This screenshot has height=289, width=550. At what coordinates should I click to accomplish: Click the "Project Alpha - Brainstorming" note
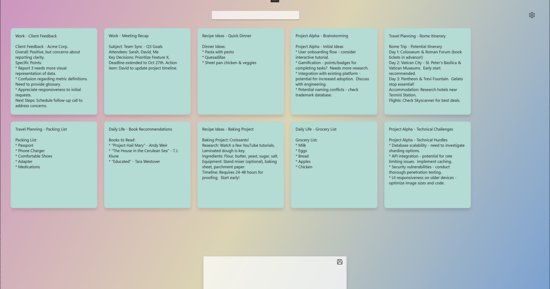coord(334,71)
